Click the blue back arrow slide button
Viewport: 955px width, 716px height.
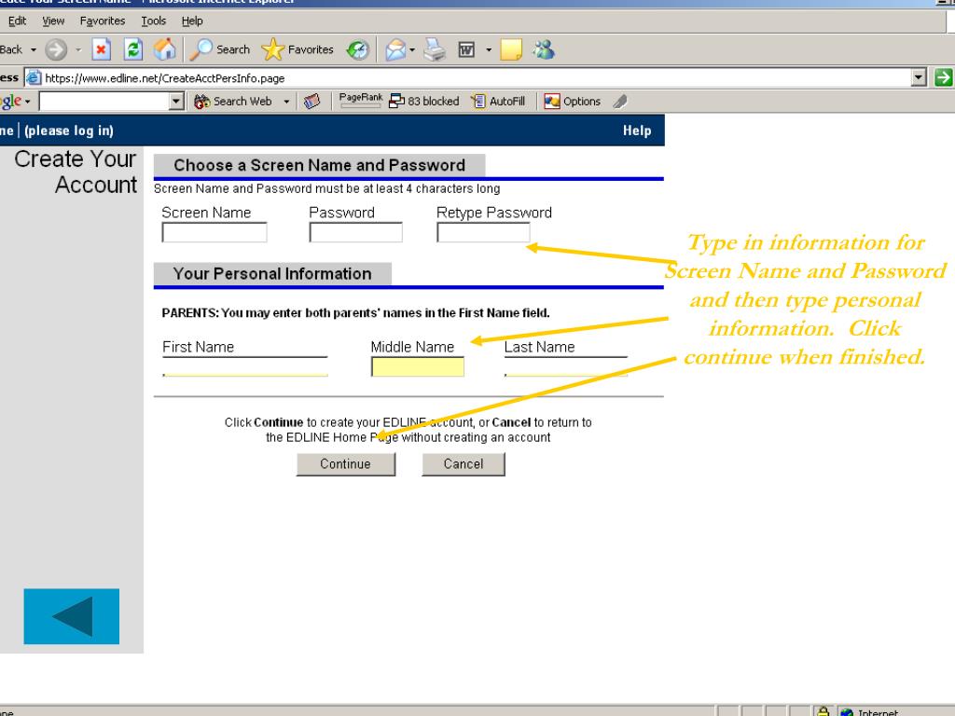pos(71,616)
